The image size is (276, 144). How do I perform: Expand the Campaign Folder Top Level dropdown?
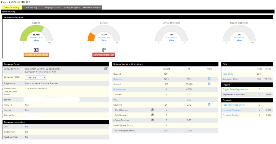coord(35,77)
